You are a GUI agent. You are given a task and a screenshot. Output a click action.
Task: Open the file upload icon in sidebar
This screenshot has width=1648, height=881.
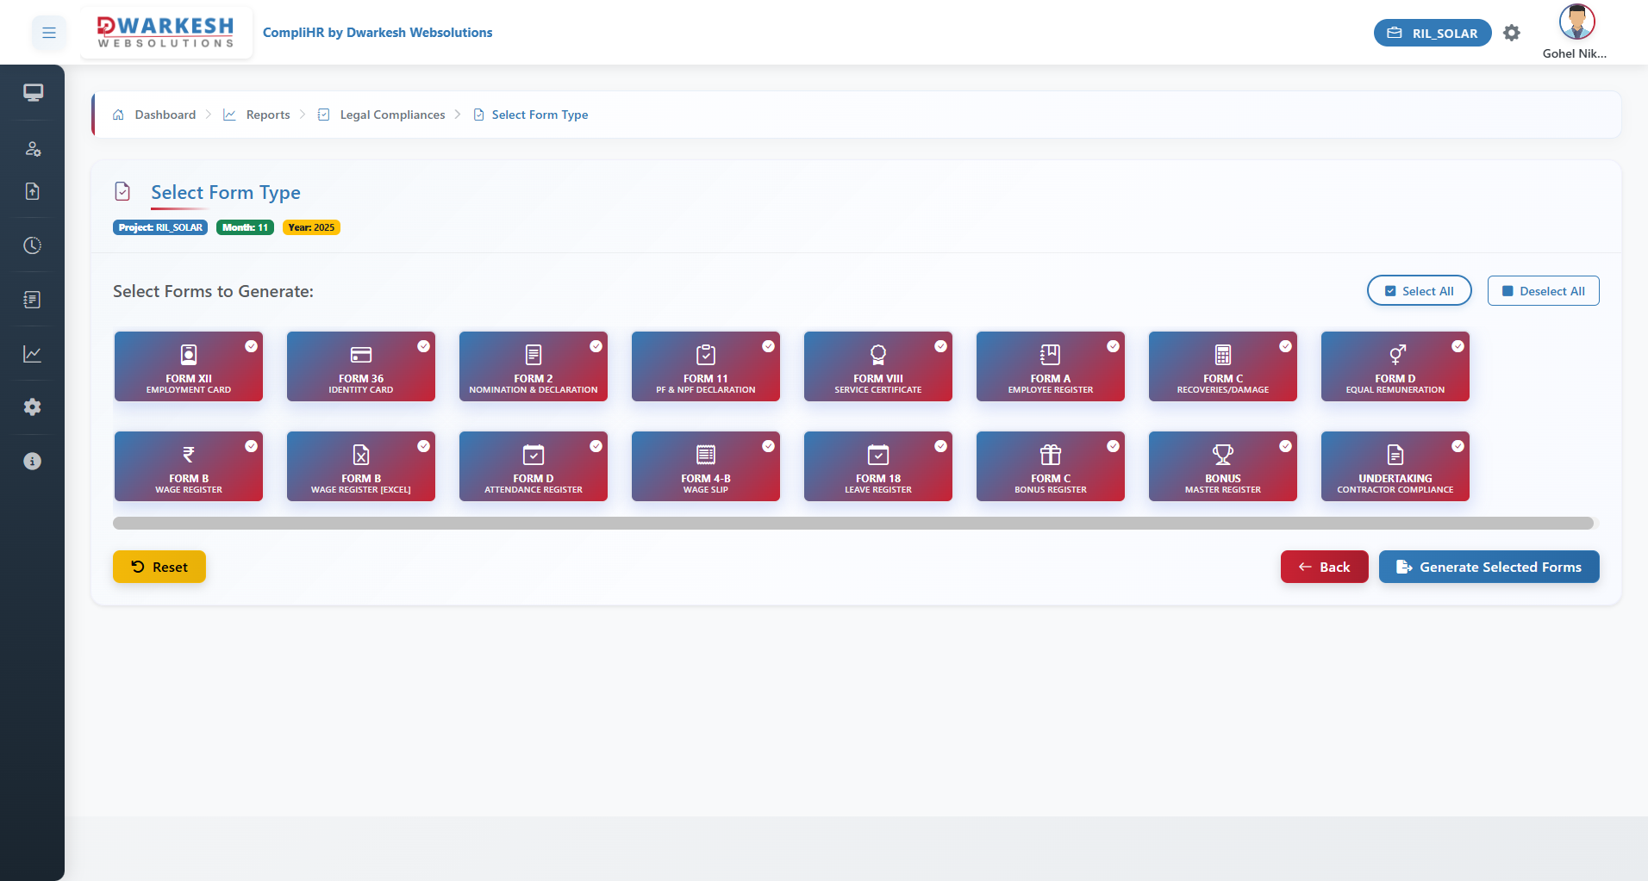click(x=33, y=191)
